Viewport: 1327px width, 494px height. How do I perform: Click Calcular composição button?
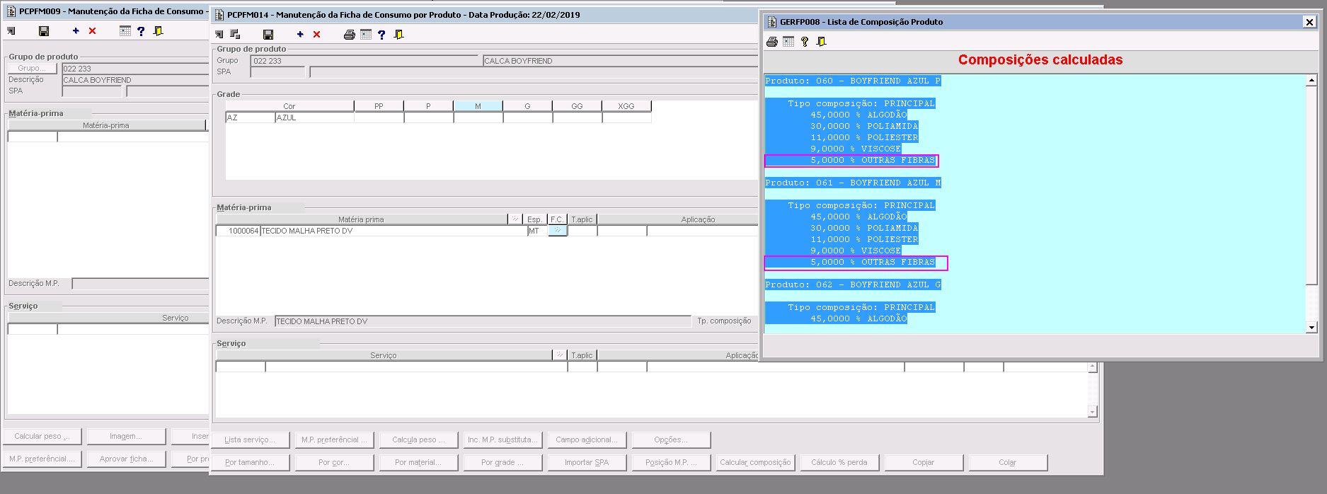click(x=755, y=462)
